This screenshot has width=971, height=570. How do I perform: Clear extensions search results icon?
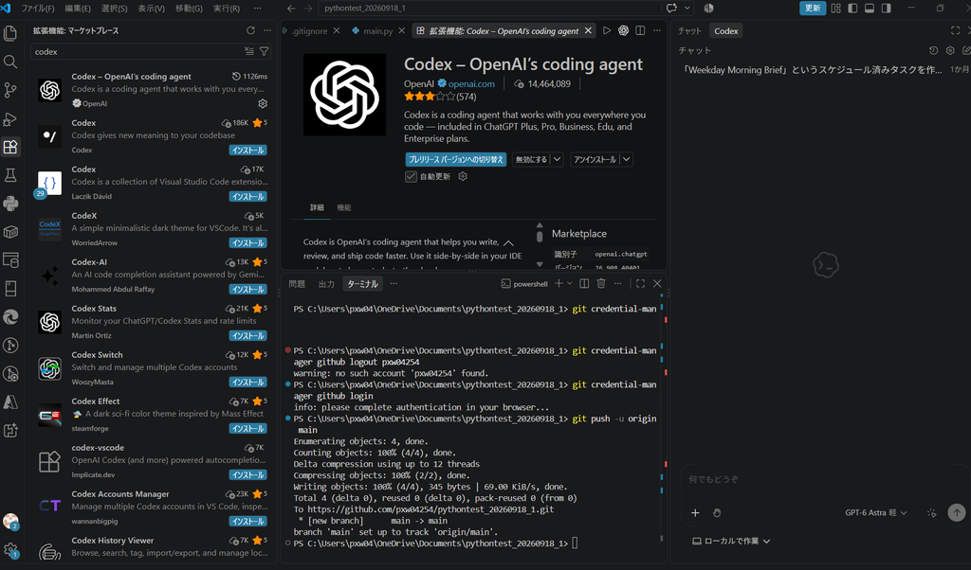pos(249,51)
